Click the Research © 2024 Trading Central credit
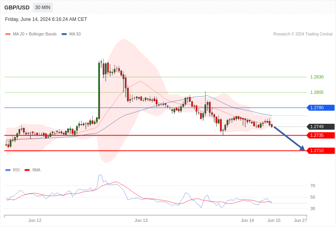This screenshot has width=336, height=227. coord(303,34)
